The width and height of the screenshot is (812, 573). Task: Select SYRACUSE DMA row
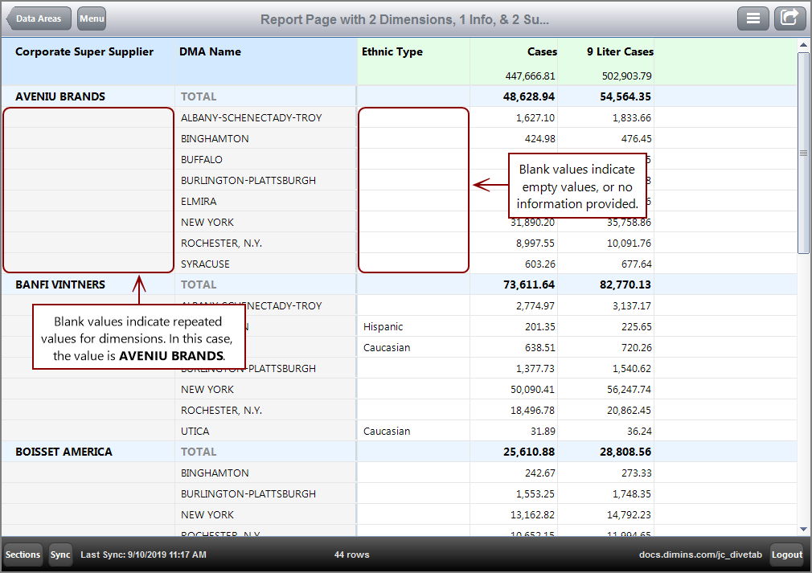coord(205,264)
